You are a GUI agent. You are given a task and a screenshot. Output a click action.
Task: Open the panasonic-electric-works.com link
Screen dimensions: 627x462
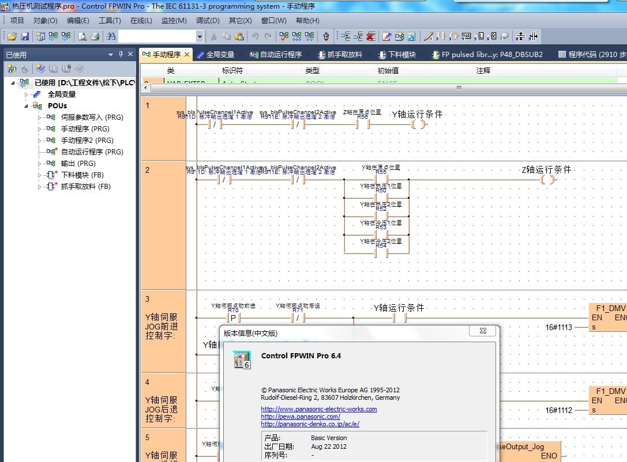(318, 409)
